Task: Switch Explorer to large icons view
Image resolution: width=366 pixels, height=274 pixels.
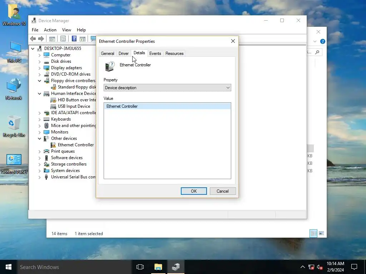Action: pos(321,233)
